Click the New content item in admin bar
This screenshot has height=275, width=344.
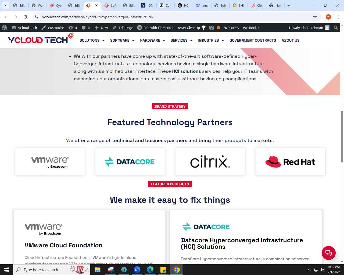tap(101, 28)
